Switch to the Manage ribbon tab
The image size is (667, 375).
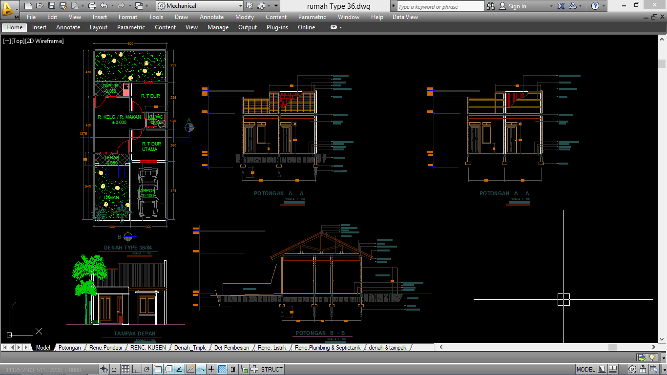[x=218, y=27]
